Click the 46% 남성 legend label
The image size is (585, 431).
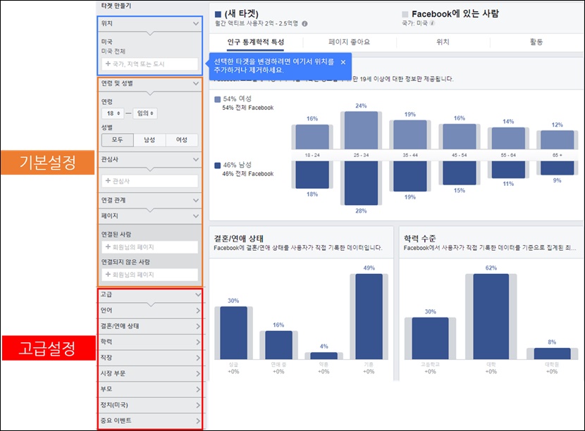pyautogui.click(x=238, y=165)
